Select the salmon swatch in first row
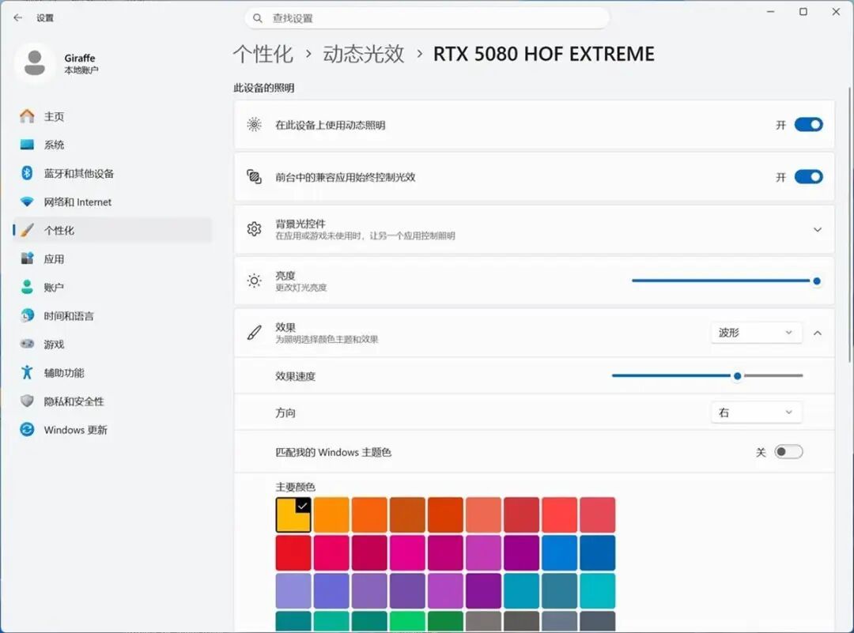Viewport: 854px width, 633px height. click(483, 514)
